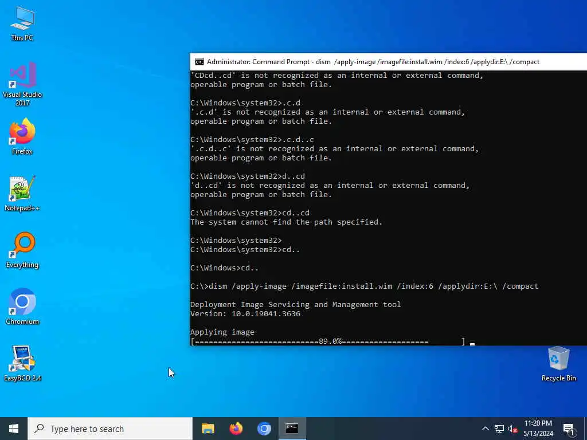
Task: Select the Firefox desktop shortcut
Action: coord(22,136)
